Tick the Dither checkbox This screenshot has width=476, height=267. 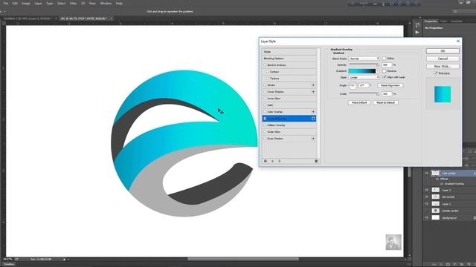tap(384, 59)
